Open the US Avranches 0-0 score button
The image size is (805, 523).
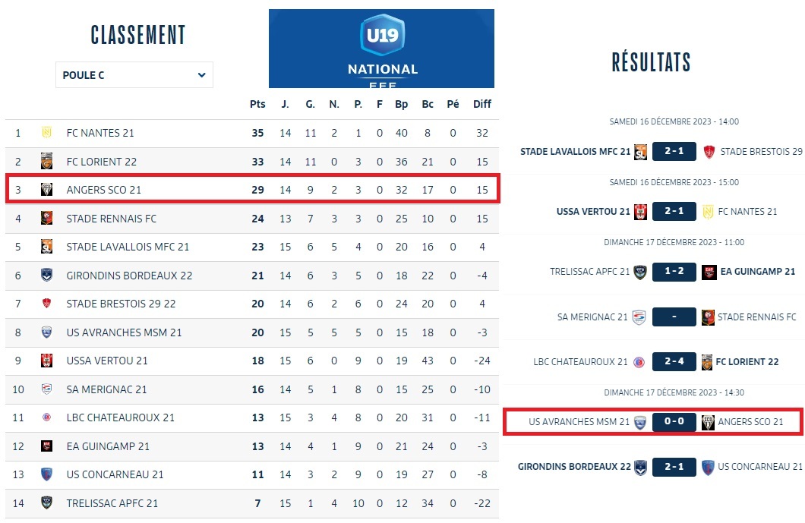pyautogui.click(x=674, y=421)
